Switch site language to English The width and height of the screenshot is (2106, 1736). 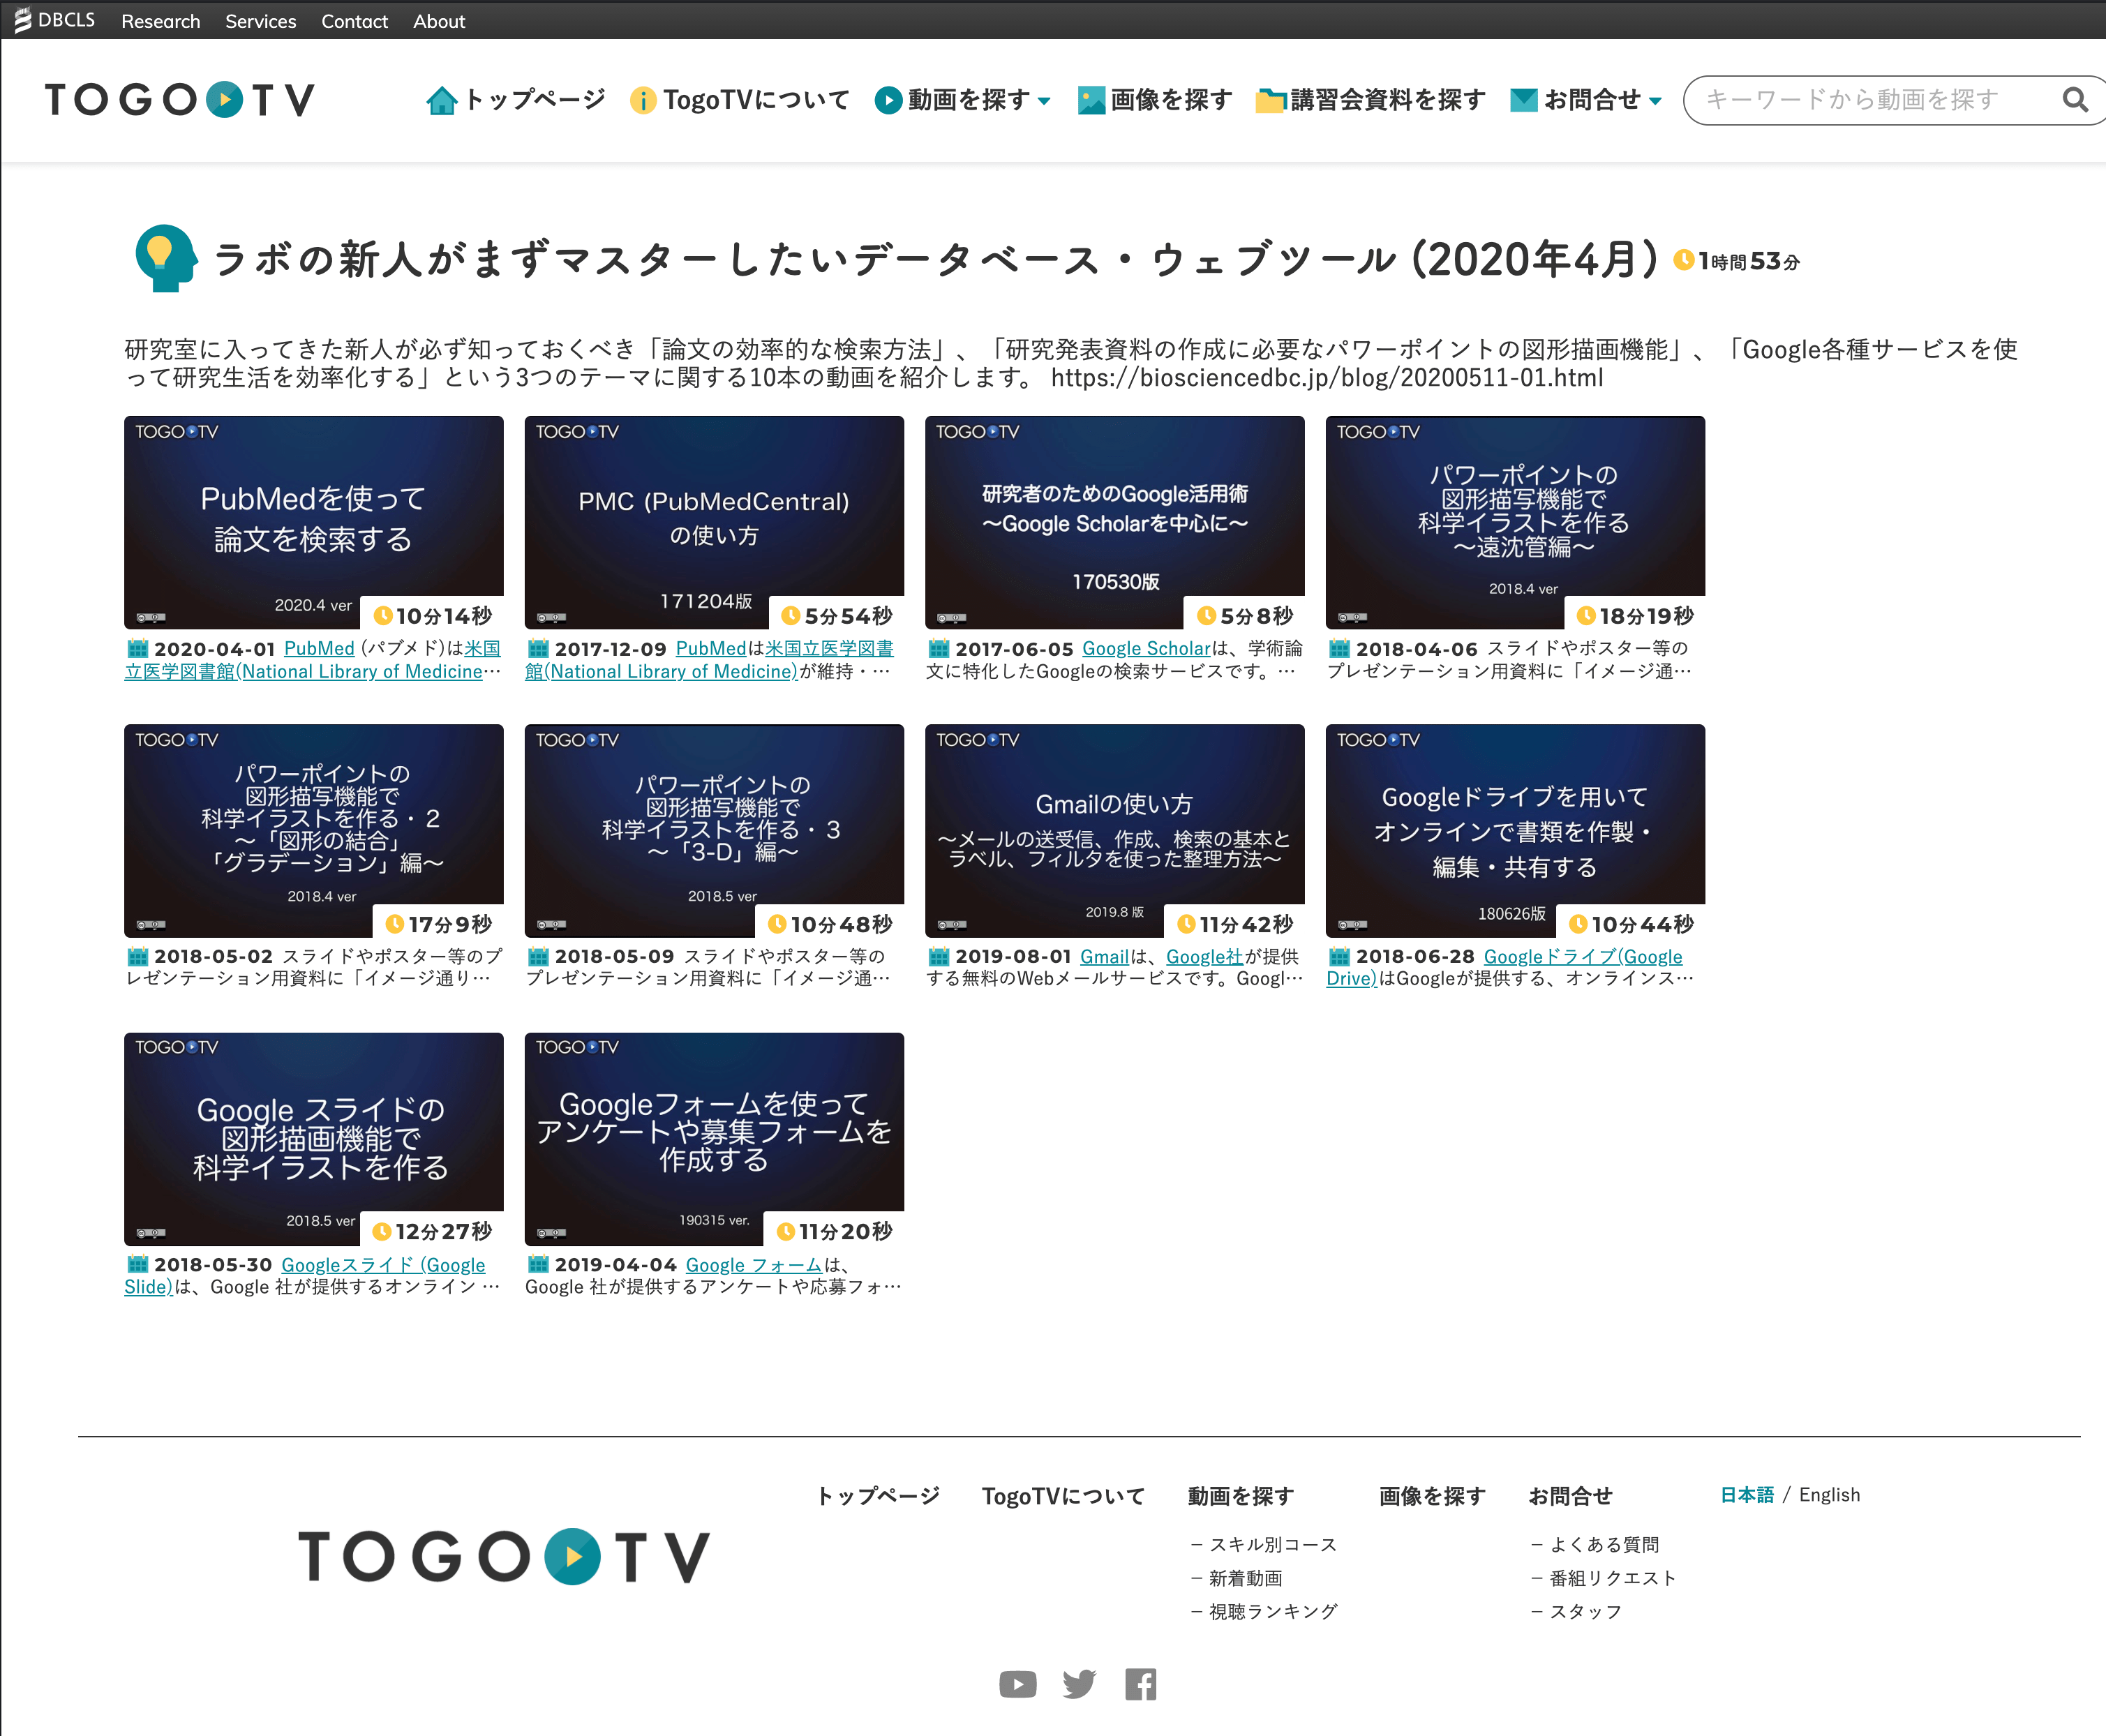(1829, 1494)
